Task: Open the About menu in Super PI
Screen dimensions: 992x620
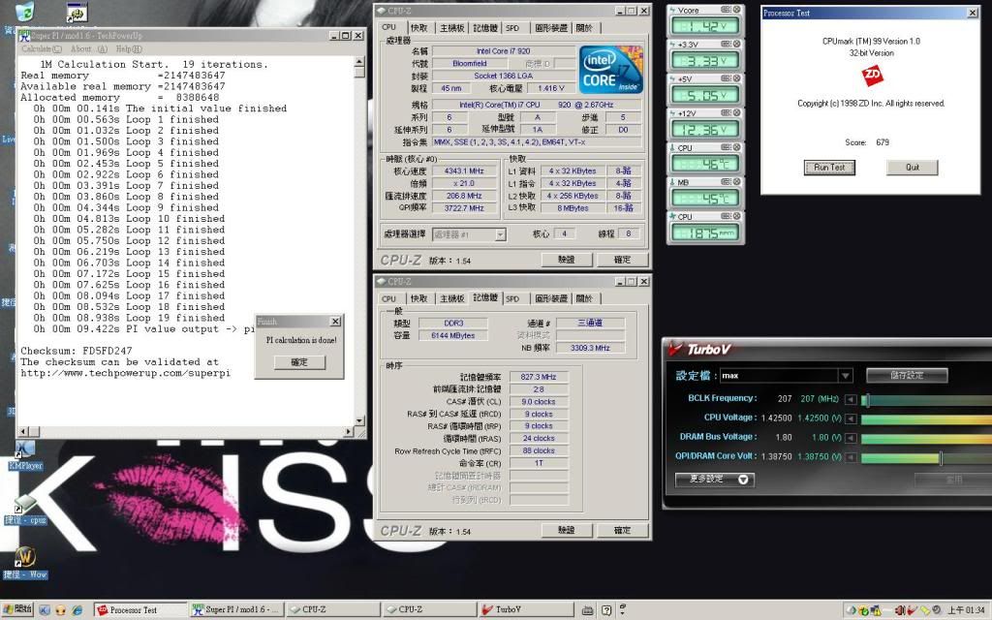Action: click(x=88, y=48)
